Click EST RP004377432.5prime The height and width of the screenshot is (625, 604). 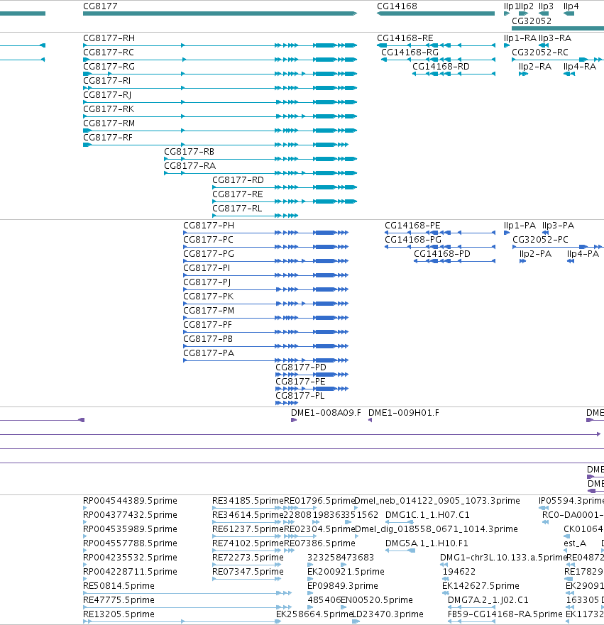130,515
